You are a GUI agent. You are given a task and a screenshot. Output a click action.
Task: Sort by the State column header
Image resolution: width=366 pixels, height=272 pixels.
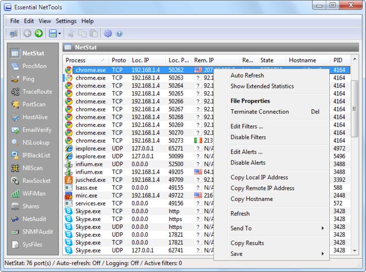pyautogui.click(x=271, y=60)
